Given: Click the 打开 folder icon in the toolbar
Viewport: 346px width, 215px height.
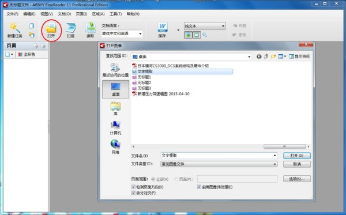Looking at the screenshot, I should (x=51, y=28).
